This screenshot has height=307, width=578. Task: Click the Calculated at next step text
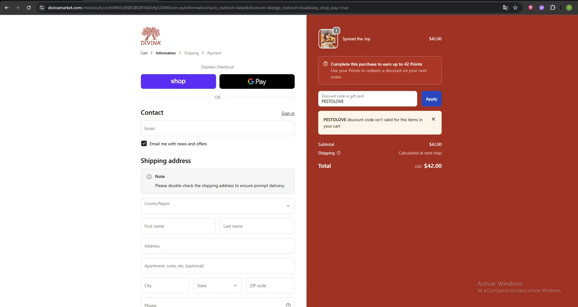420,153
